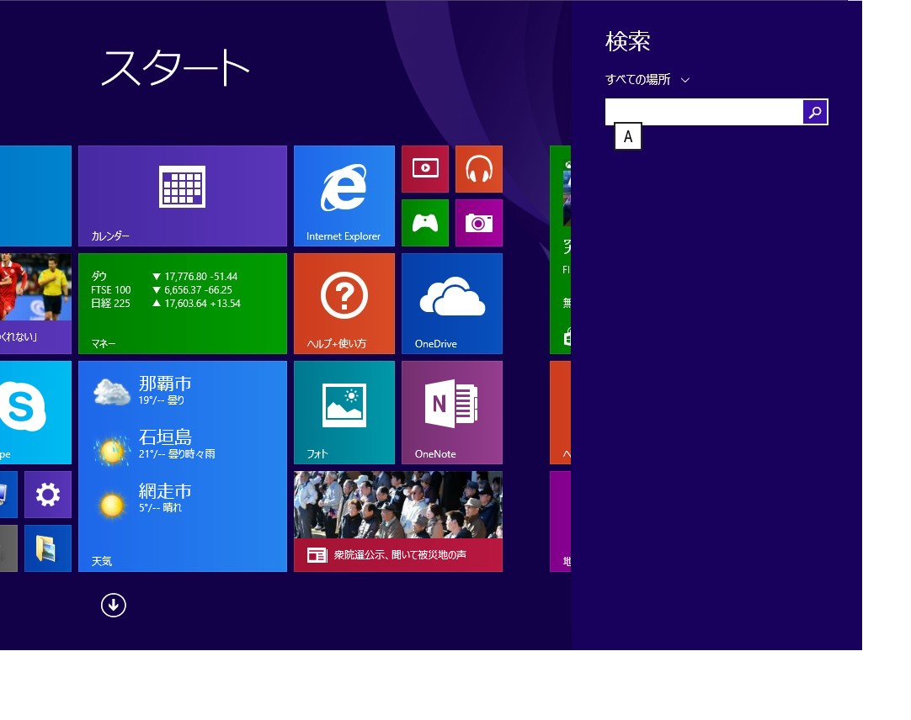Open the カレンダー calendar tile
Viewport: 911px width, 720px height.
coord(182,196)
